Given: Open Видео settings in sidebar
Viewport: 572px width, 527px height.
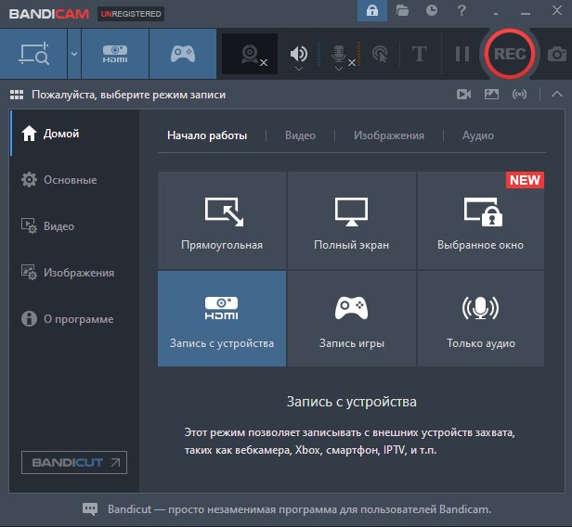Looking at the screenshot, I should click(x=74, y=226).
